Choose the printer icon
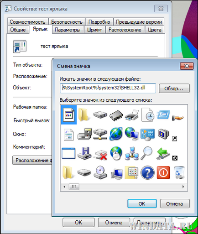 [x=132, y=115]
